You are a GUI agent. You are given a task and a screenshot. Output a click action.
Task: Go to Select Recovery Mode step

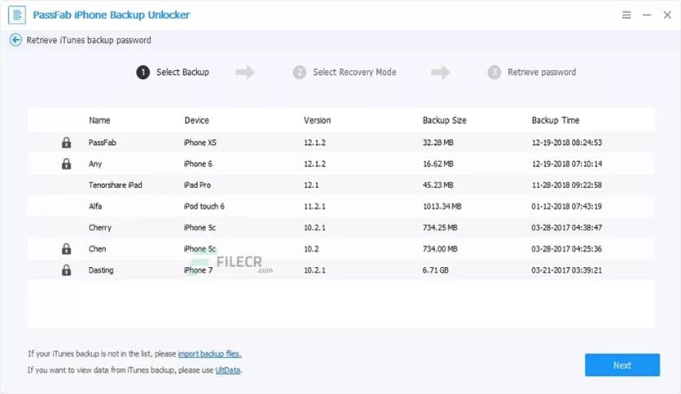354,72
